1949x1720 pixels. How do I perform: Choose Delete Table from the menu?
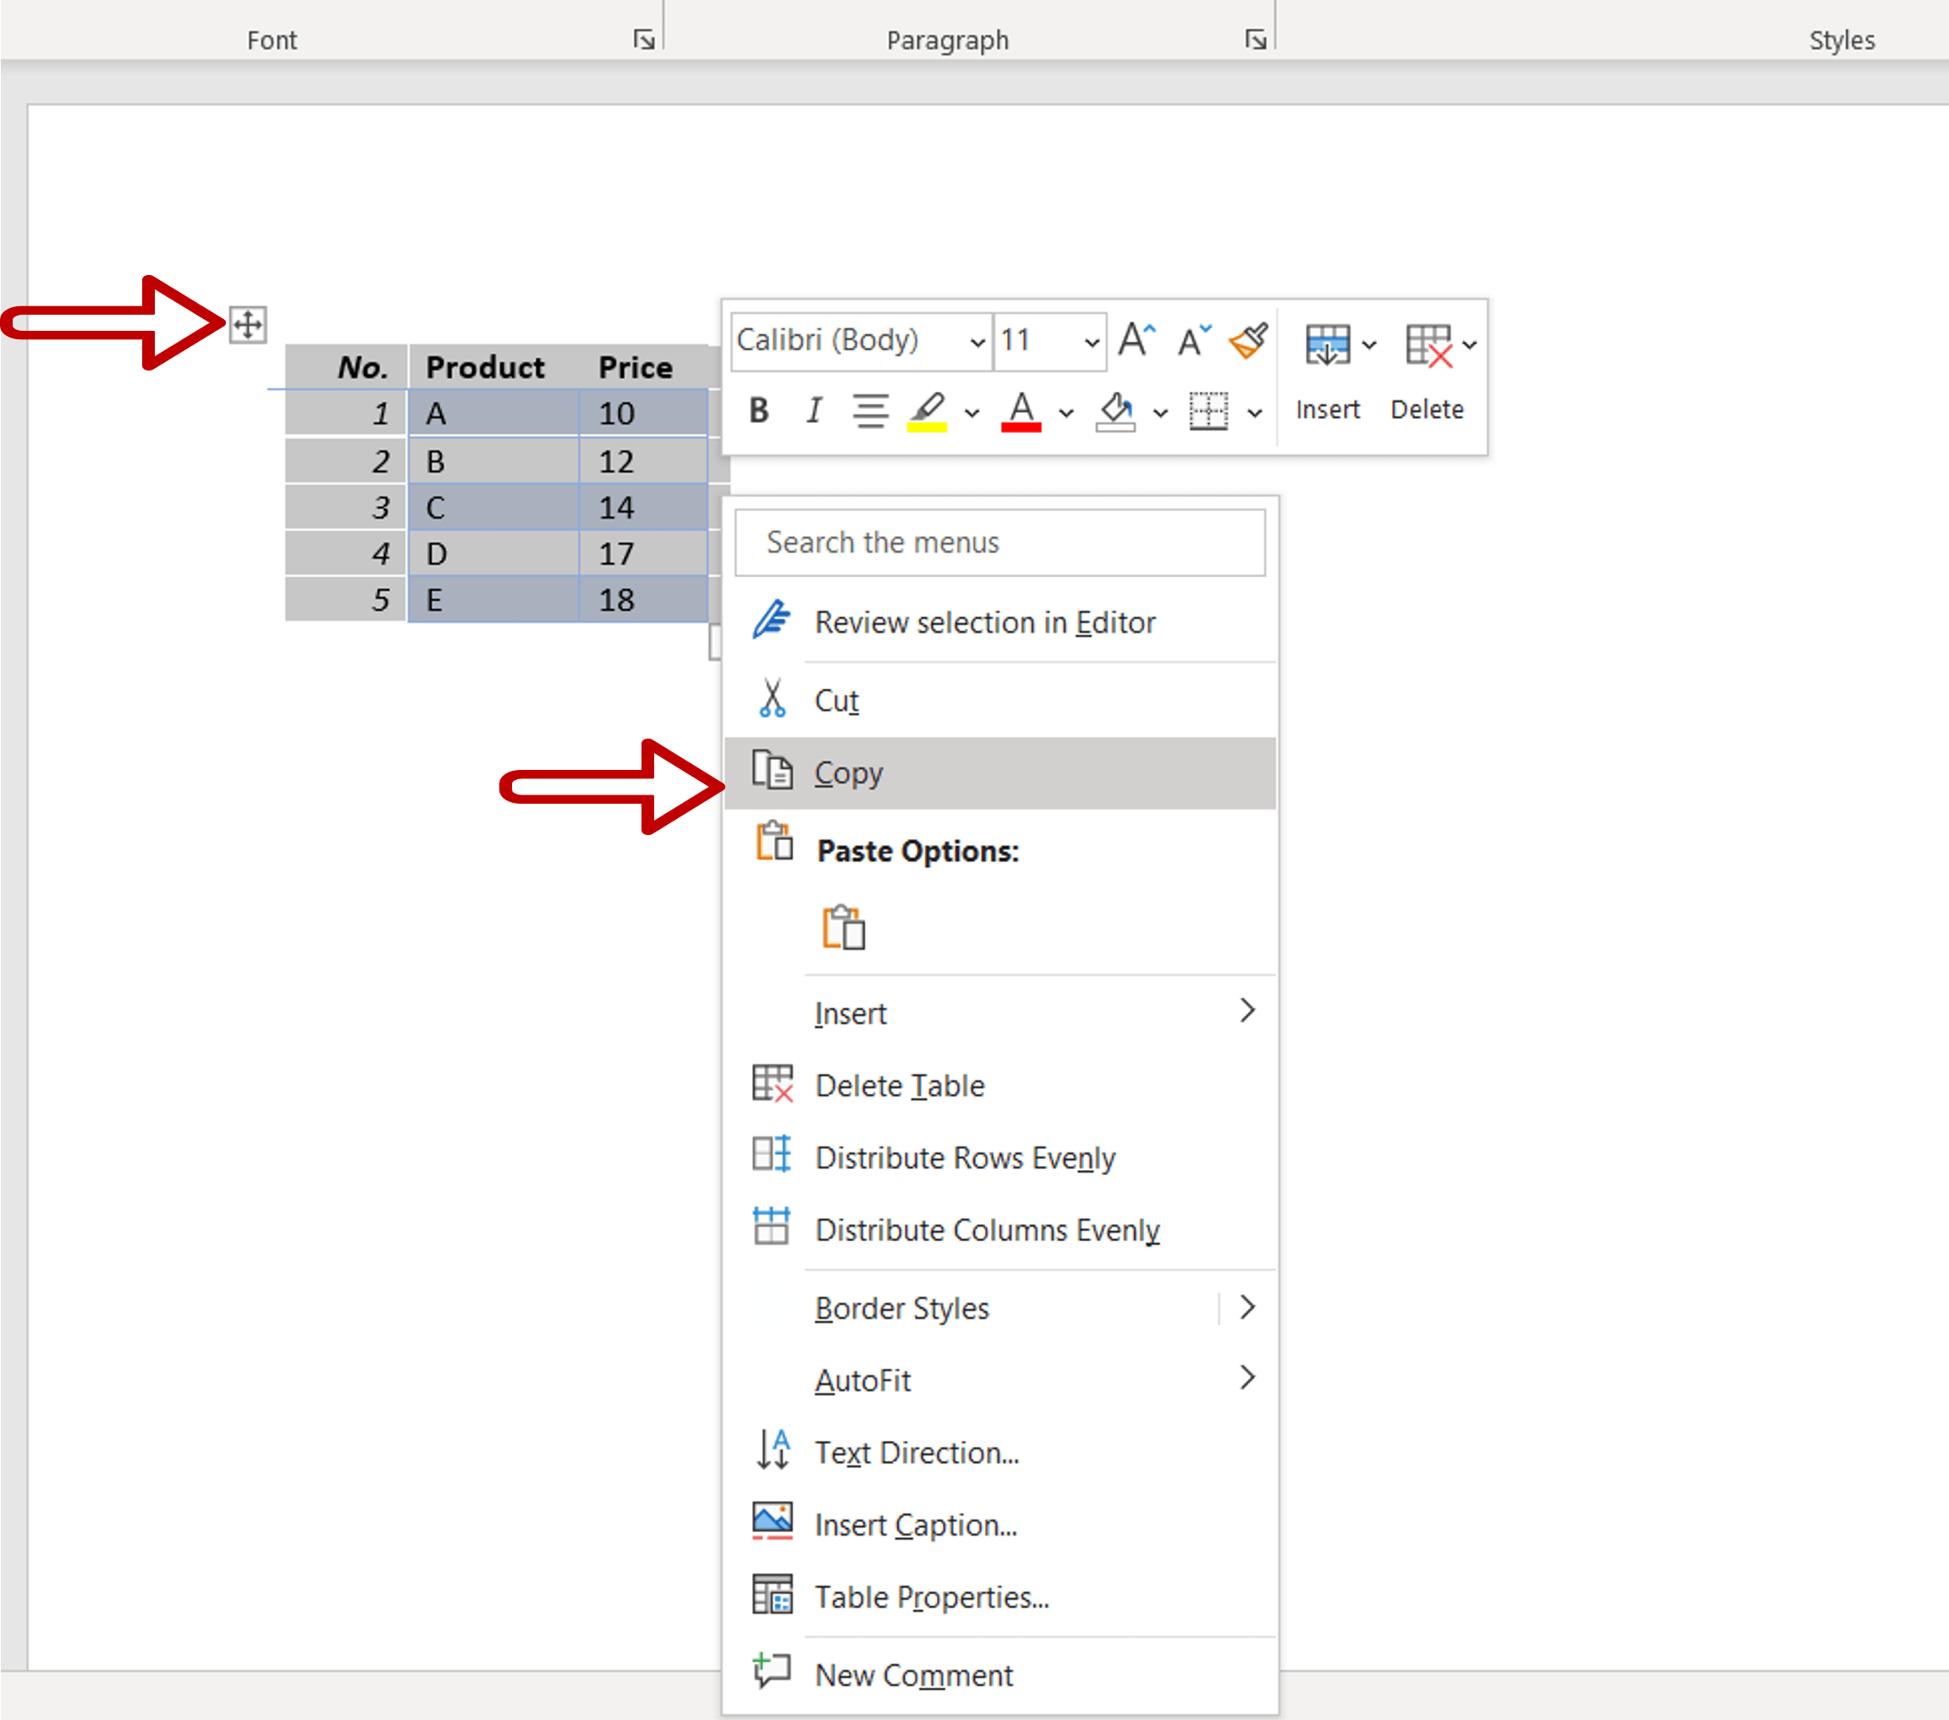click(x=899, y=1085)
